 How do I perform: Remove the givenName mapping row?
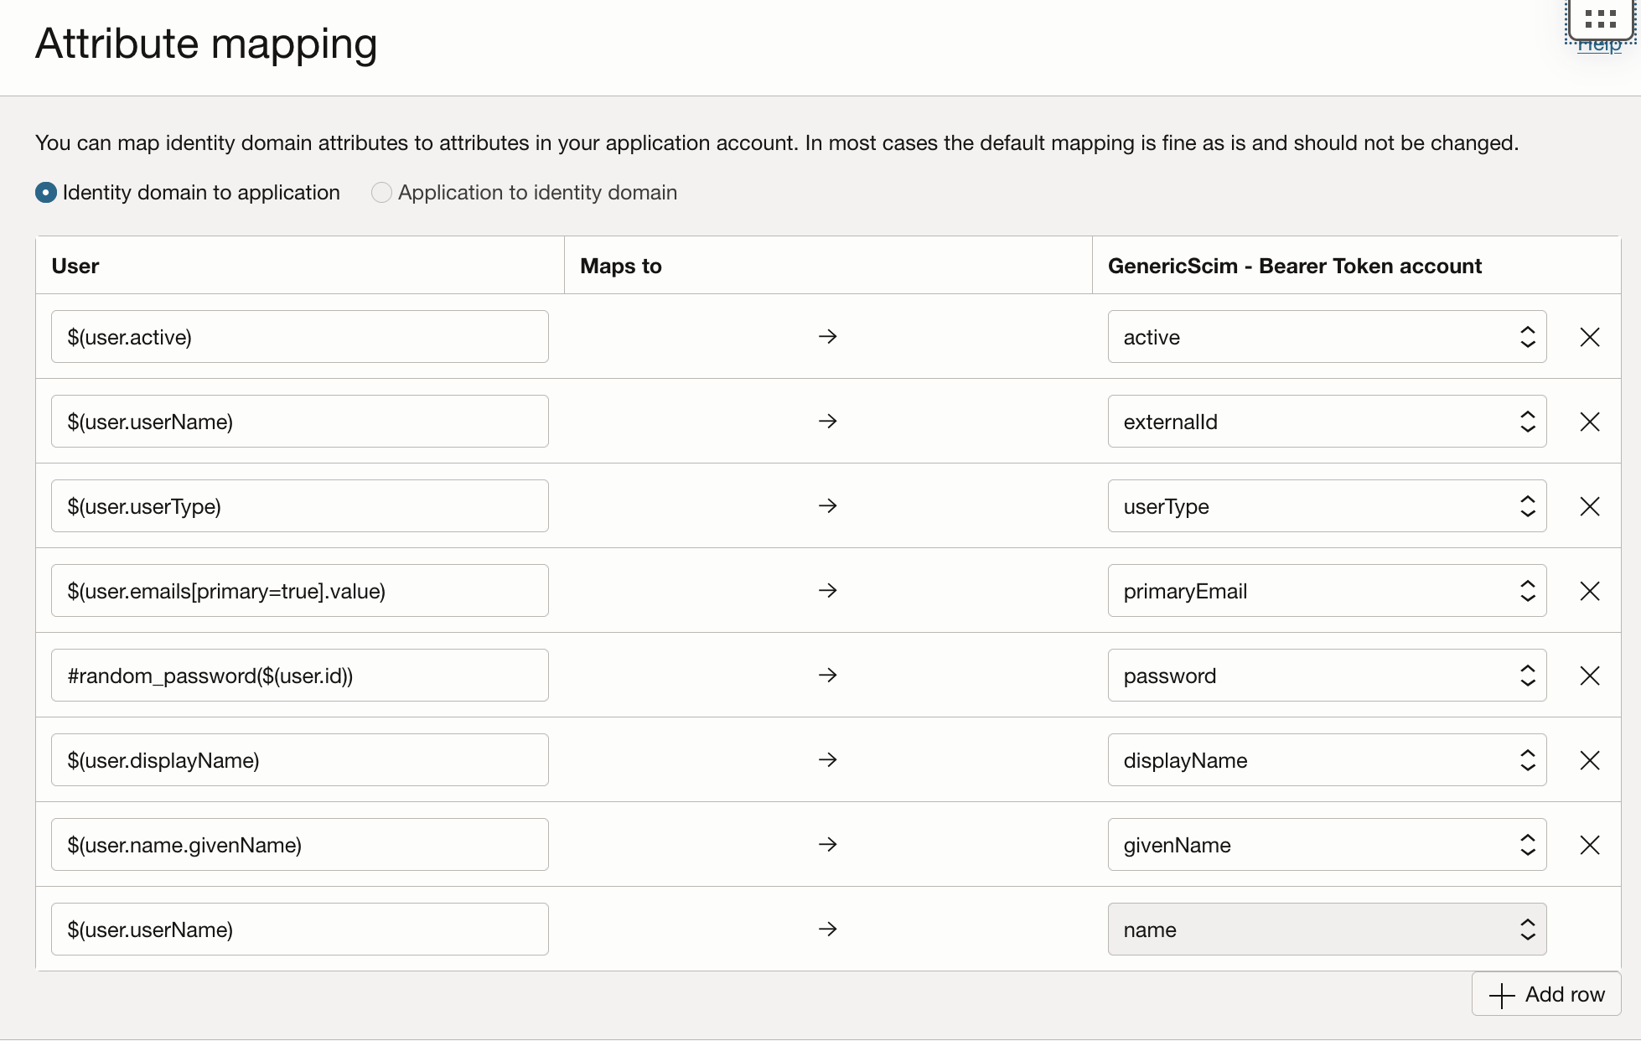click(1589, 845)
